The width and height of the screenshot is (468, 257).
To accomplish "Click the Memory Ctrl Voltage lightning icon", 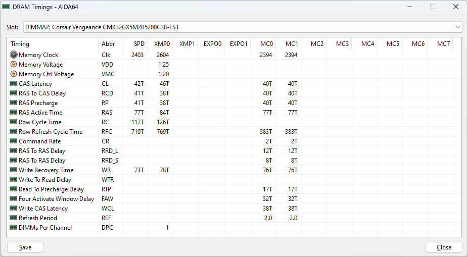I will [x=14, y=74].
